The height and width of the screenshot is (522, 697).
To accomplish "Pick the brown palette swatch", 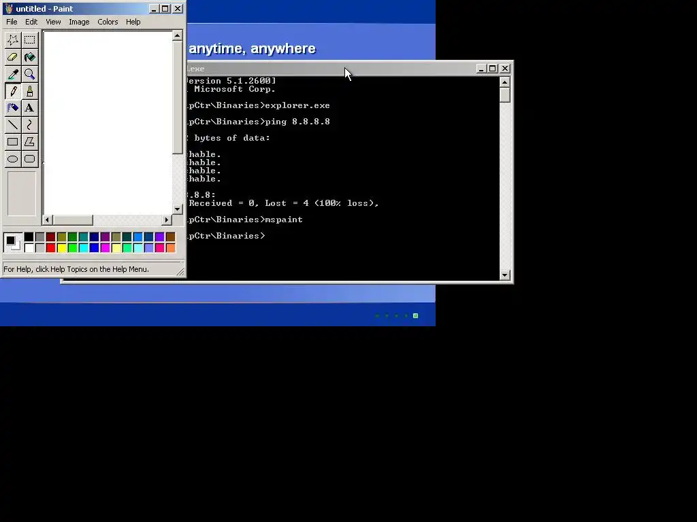I will click(170, 237).
